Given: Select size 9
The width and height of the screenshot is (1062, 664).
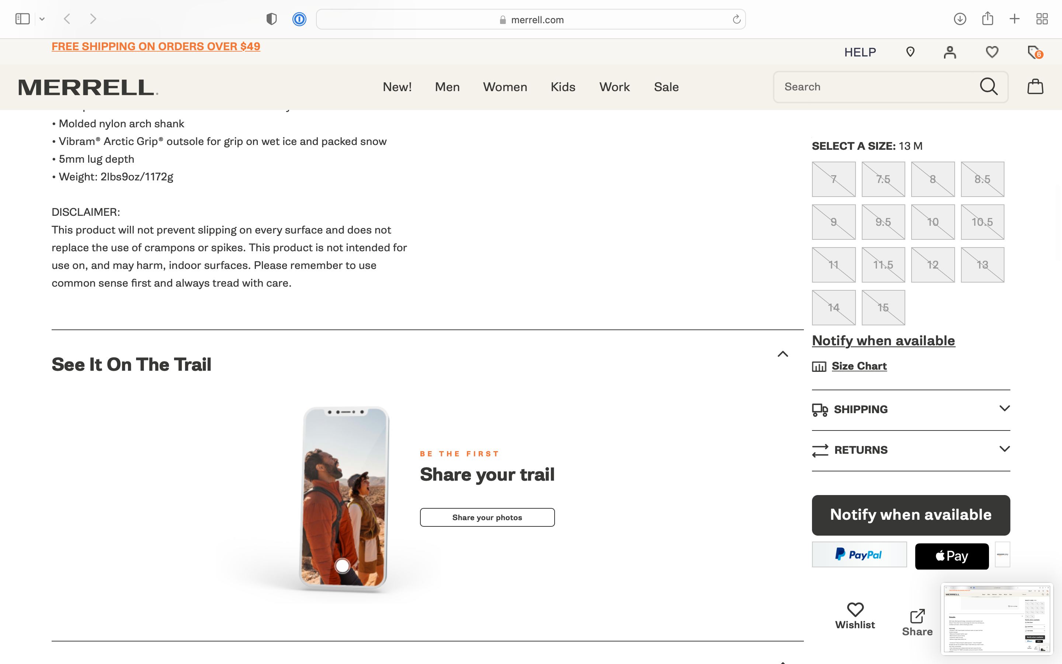Looking at the screenshot, I should tap(834, 222).
